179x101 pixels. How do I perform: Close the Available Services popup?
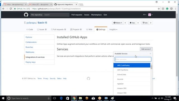(150, 54)
